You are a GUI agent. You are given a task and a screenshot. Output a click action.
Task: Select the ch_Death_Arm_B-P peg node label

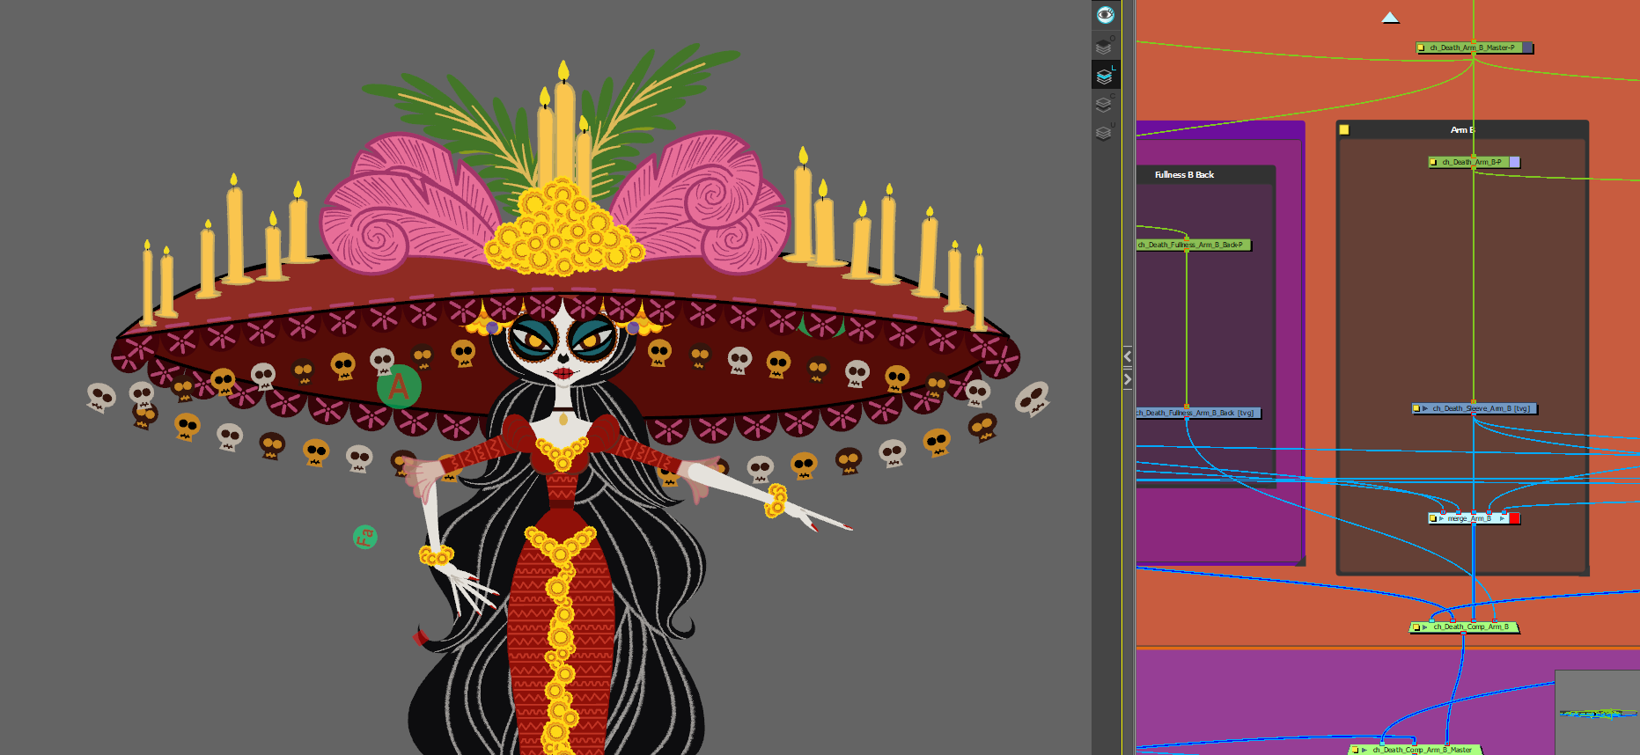point(1472,162)
